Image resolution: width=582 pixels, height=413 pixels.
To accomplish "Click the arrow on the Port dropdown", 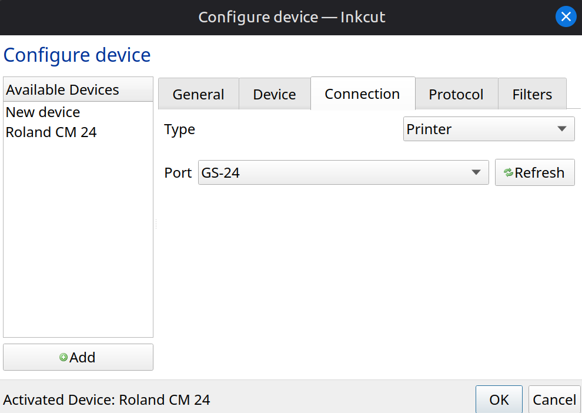I will 476,172.
